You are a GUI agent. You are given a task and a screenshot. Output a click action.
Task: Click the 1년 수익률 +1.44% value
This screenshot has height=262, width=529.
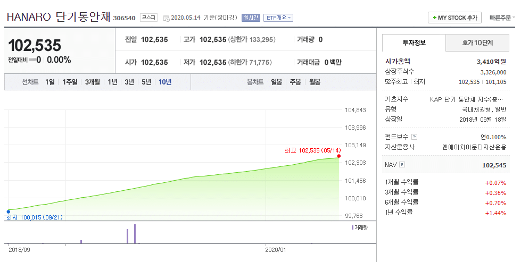coord(495,213)
